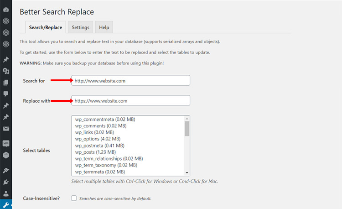
Task: Enable the Case-Insensitive checkbox
Action: coord(74,199)
